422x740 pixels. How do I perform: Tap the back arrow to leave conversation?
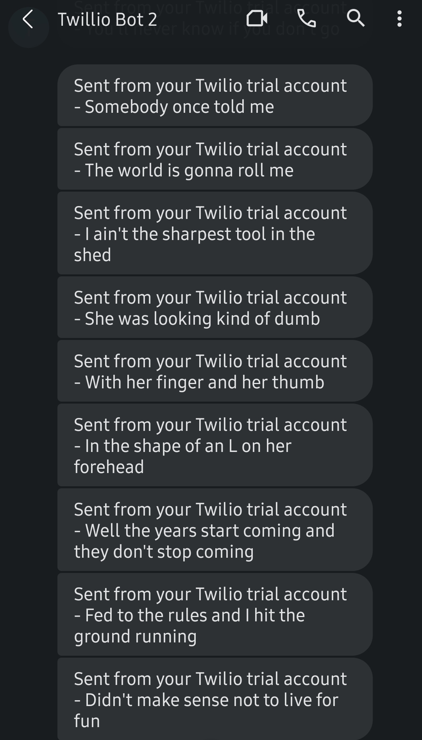coord(28,19)
